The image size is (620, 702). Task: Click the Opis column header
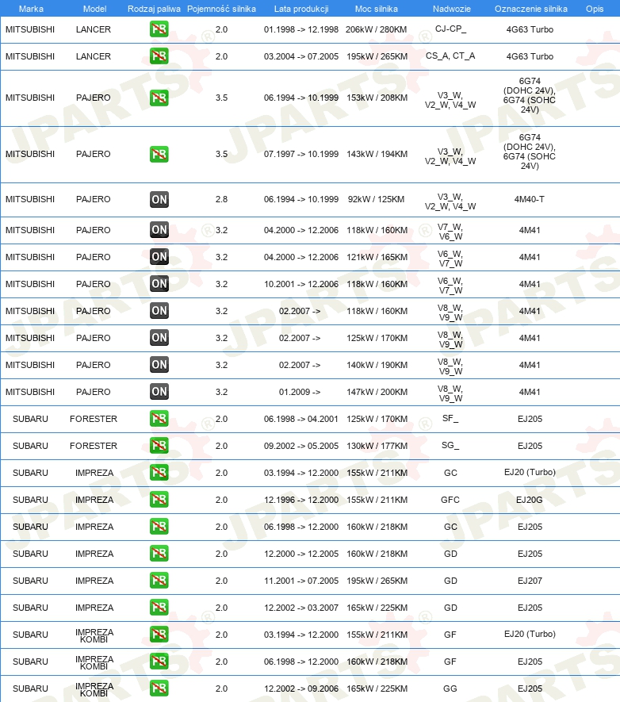(595, 9)
